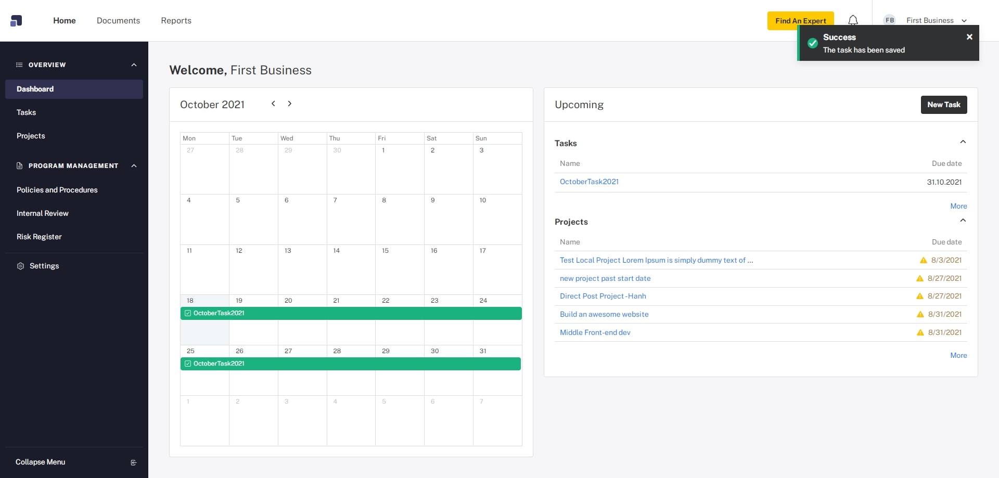Toggle checkbox on OctoberTask2021 in week of 25
999x478 pixels.
pos(188,364)
